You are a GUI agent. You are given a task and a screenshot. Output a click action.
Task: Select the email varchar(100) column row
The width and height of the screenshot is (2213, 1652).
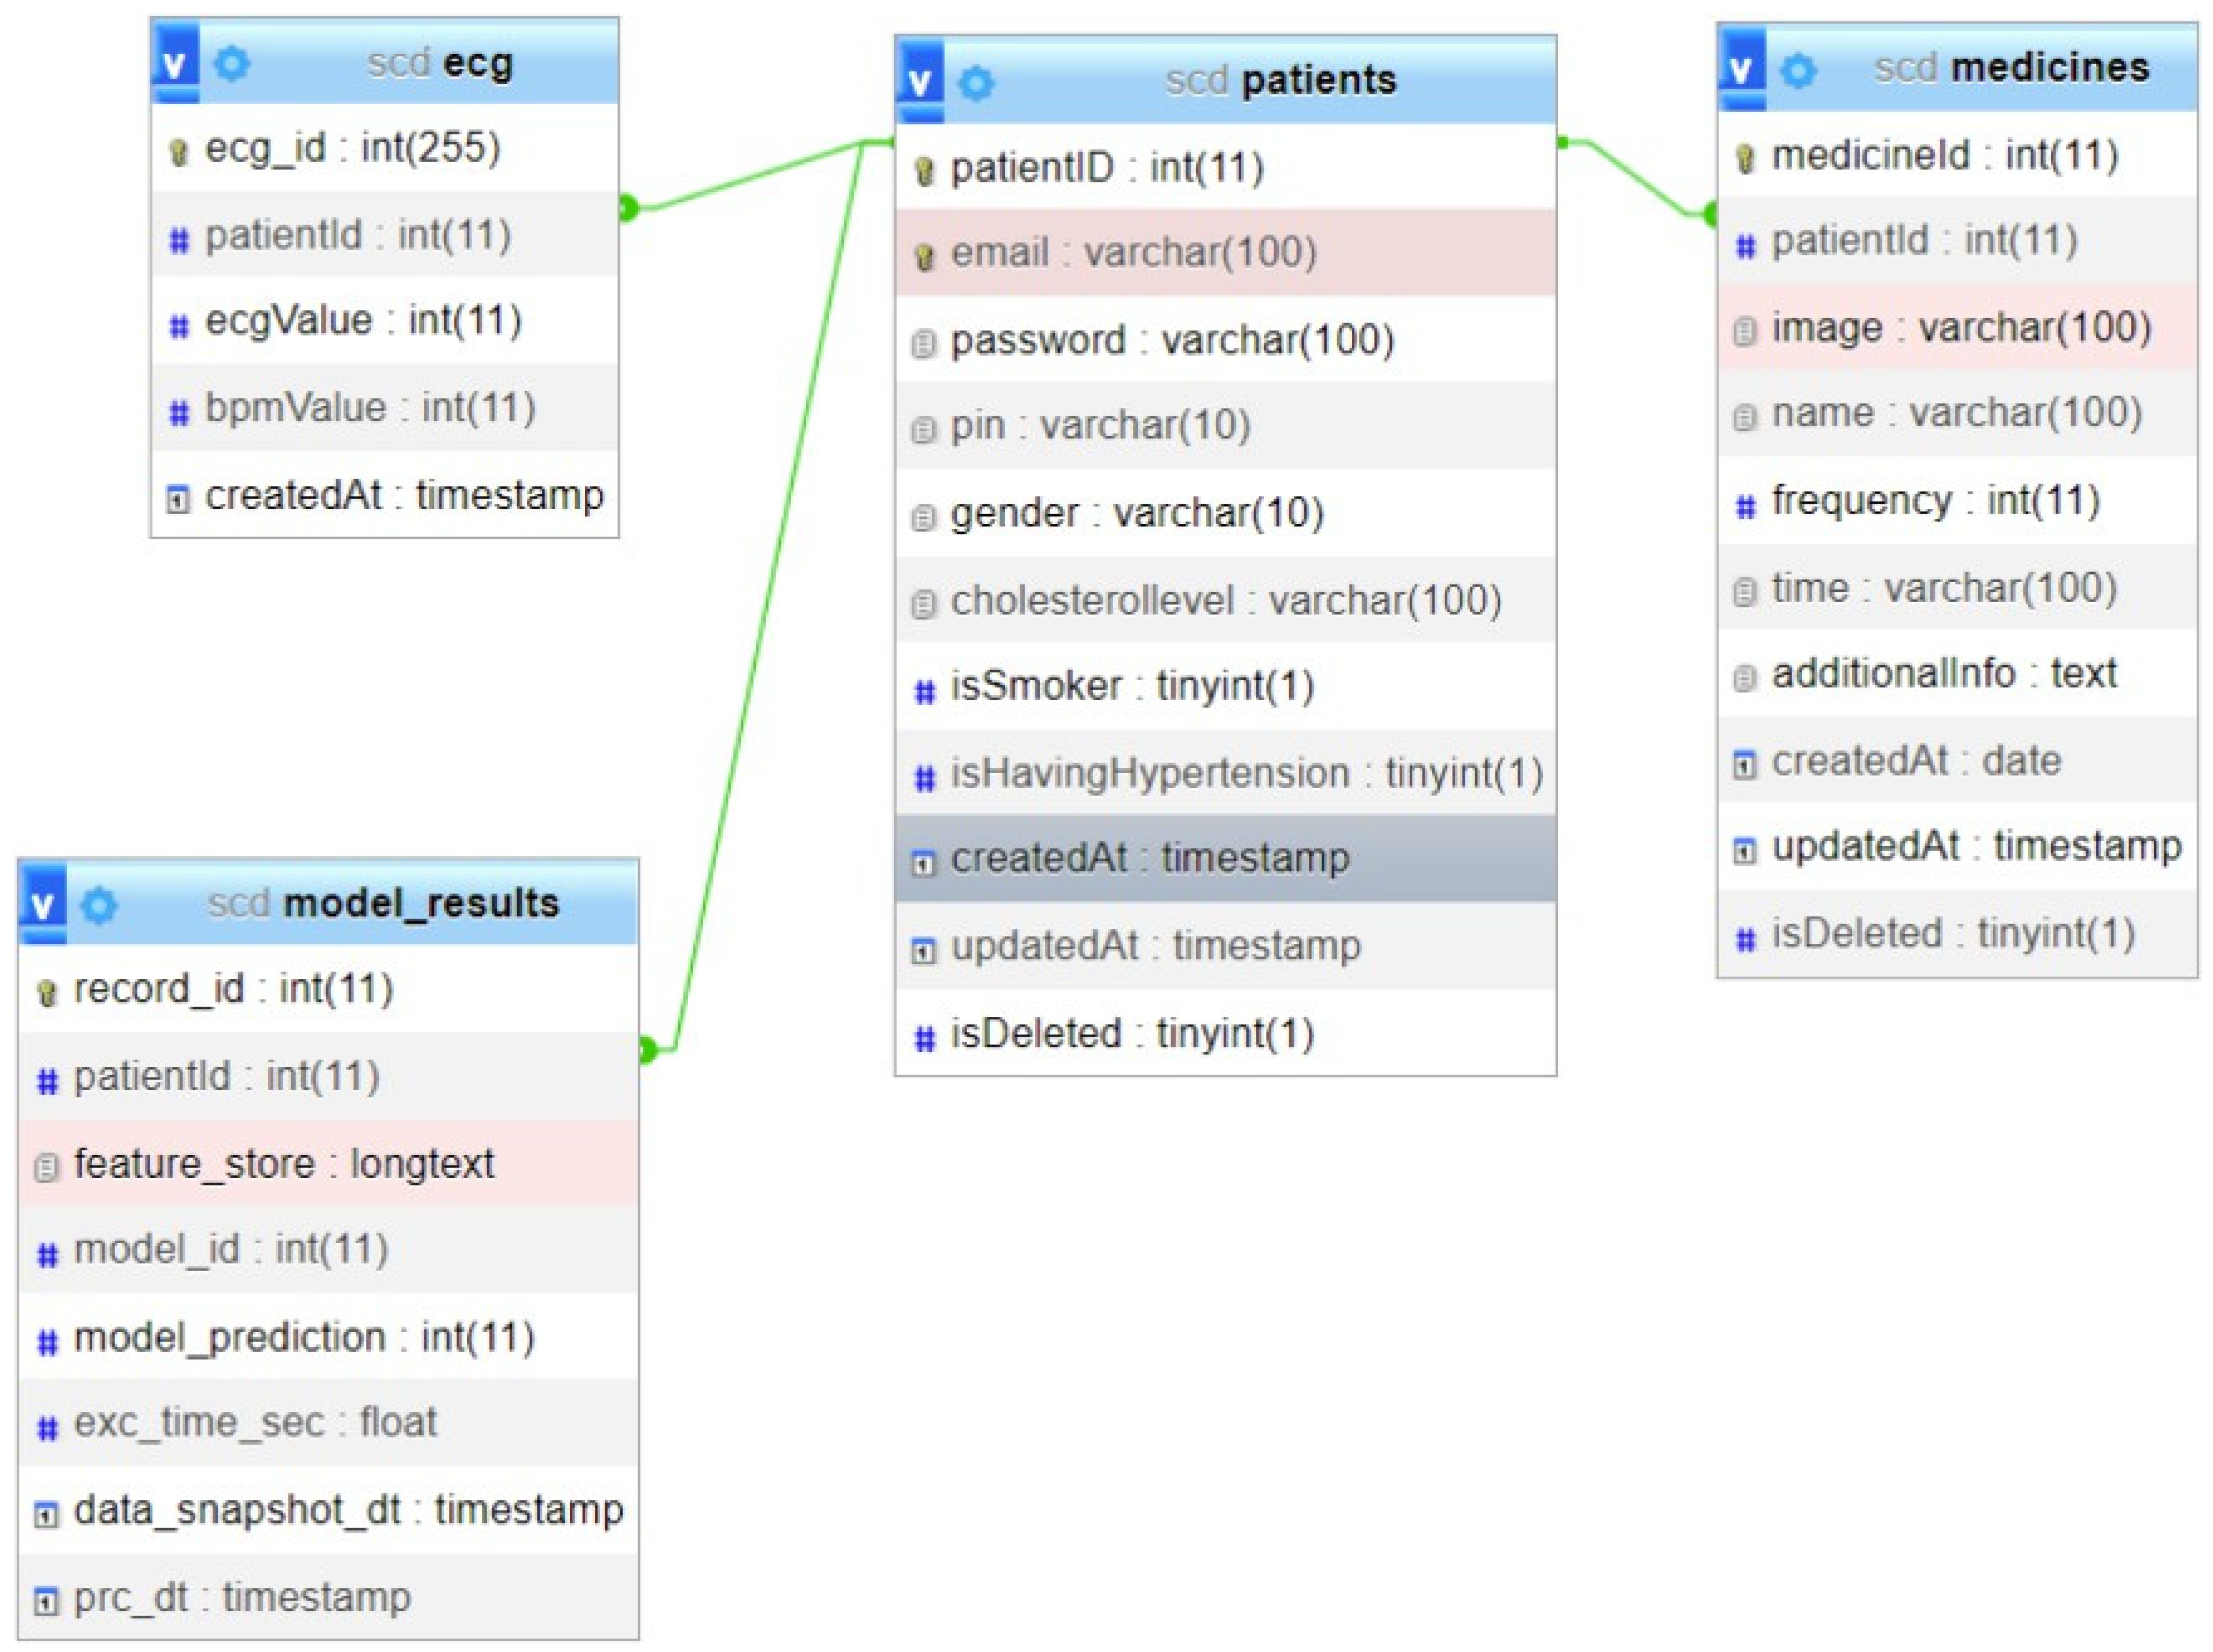tap(1225, 253)
